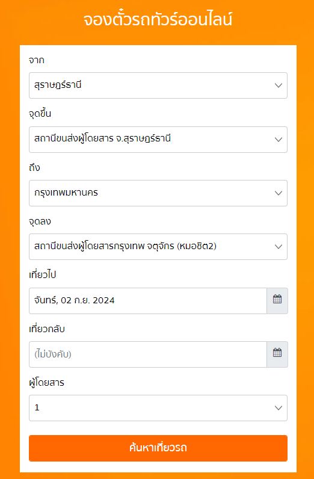Click the ผู้โดยสาร field label
The width and height of the screenshot is (314, 479).
coord(46,383)
